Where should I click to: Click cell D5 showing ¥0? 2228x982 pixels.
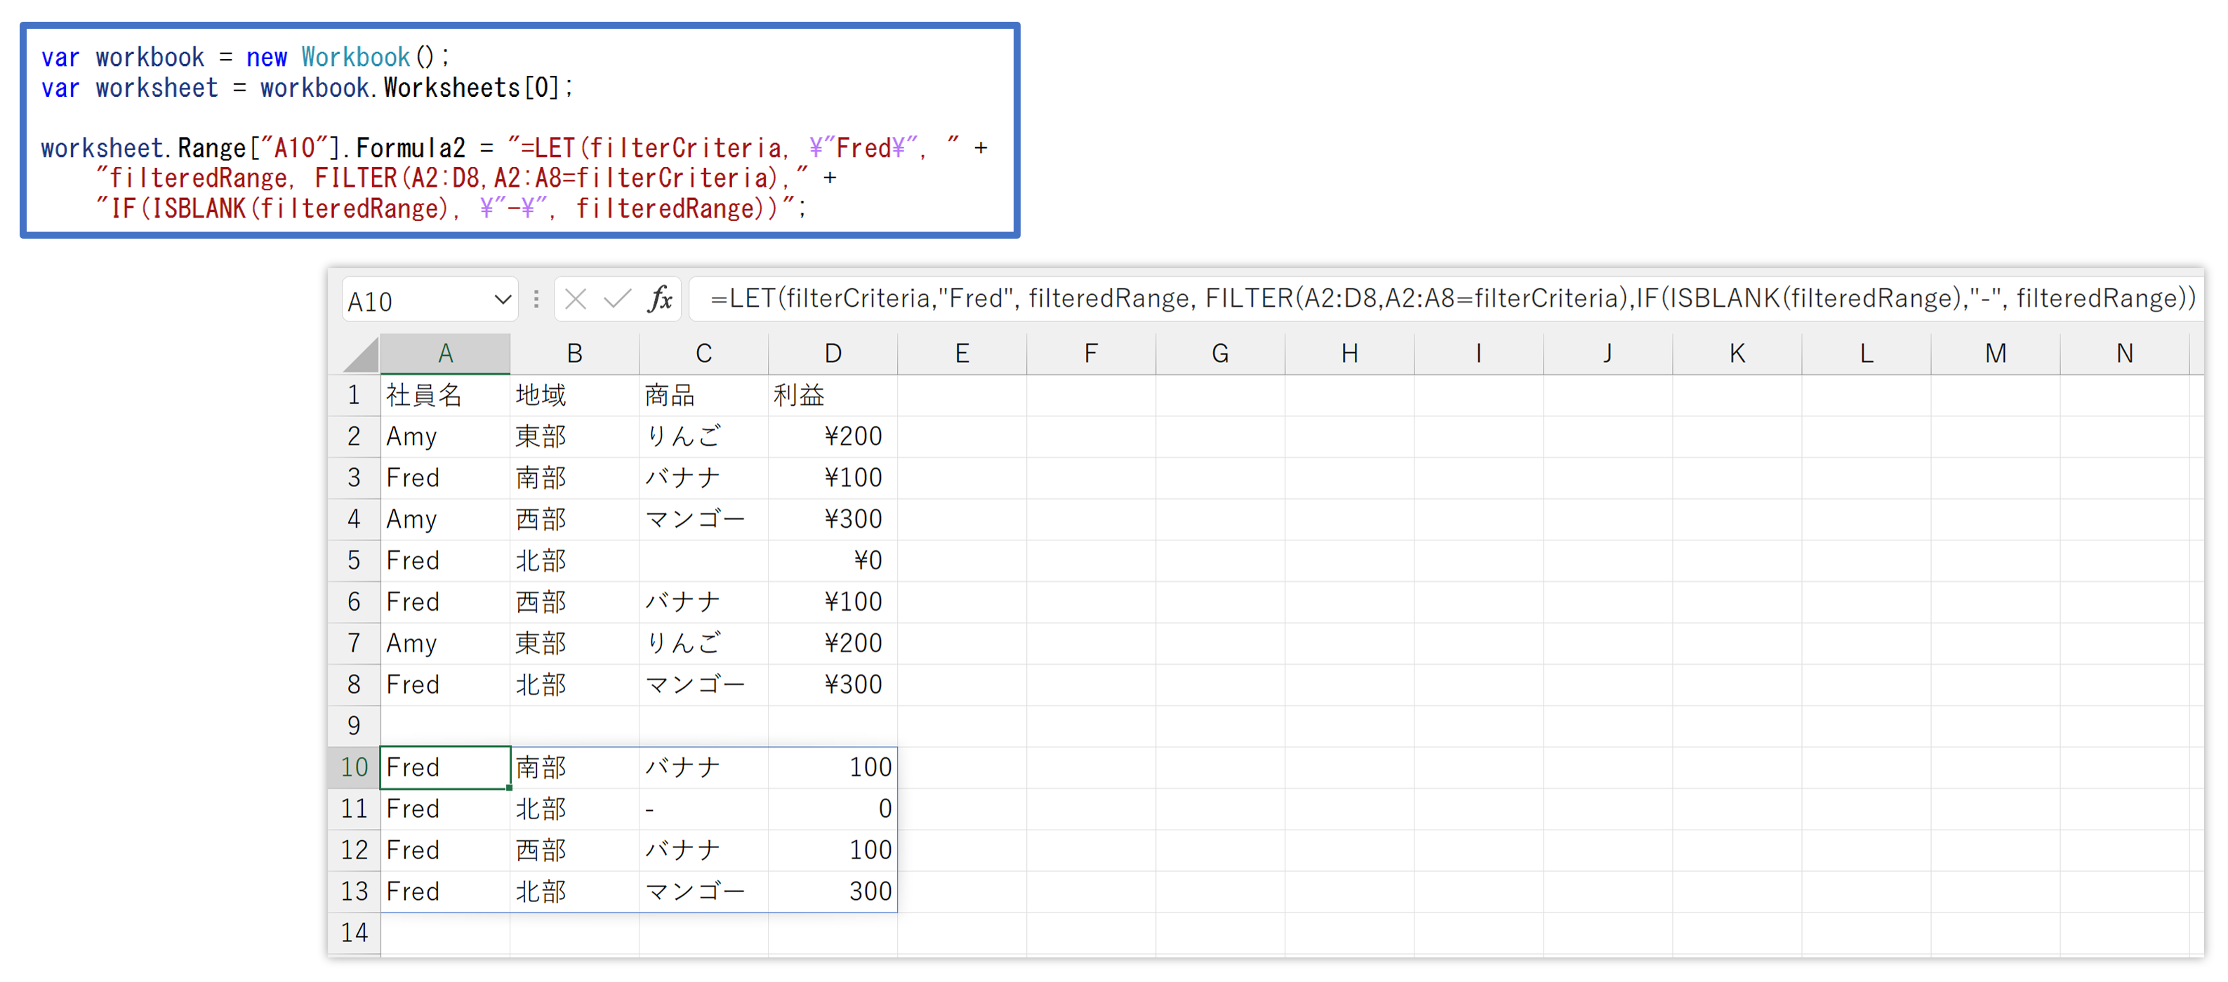[832, 561]
